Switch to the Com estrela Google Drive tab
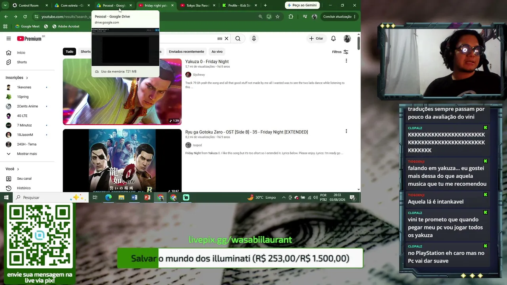The height and width of the screenshot is (285, 507). coord(71,6)
